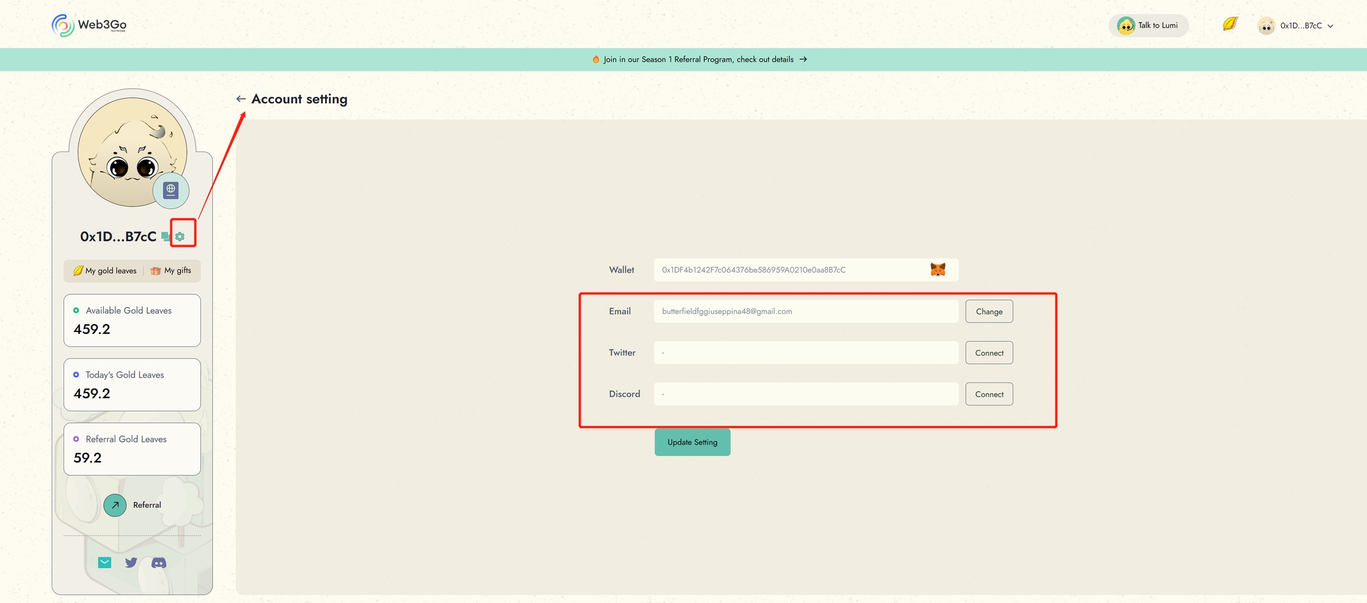Click the back arrow beside Account setting

pyautogui.click(x=241, y=99)
